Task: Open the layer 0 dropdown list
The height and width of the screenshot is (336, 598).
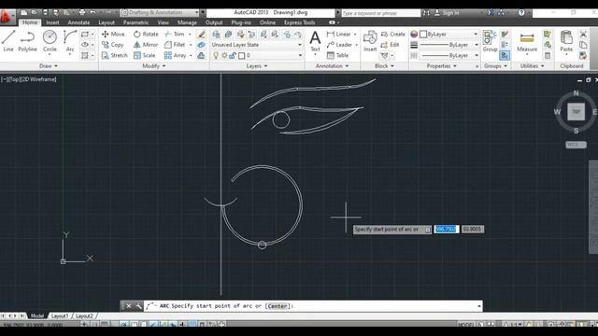Action: pos(300,55)
